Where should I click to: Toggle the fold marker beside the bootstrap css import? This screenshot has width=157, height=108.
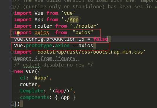pos(12,52)
